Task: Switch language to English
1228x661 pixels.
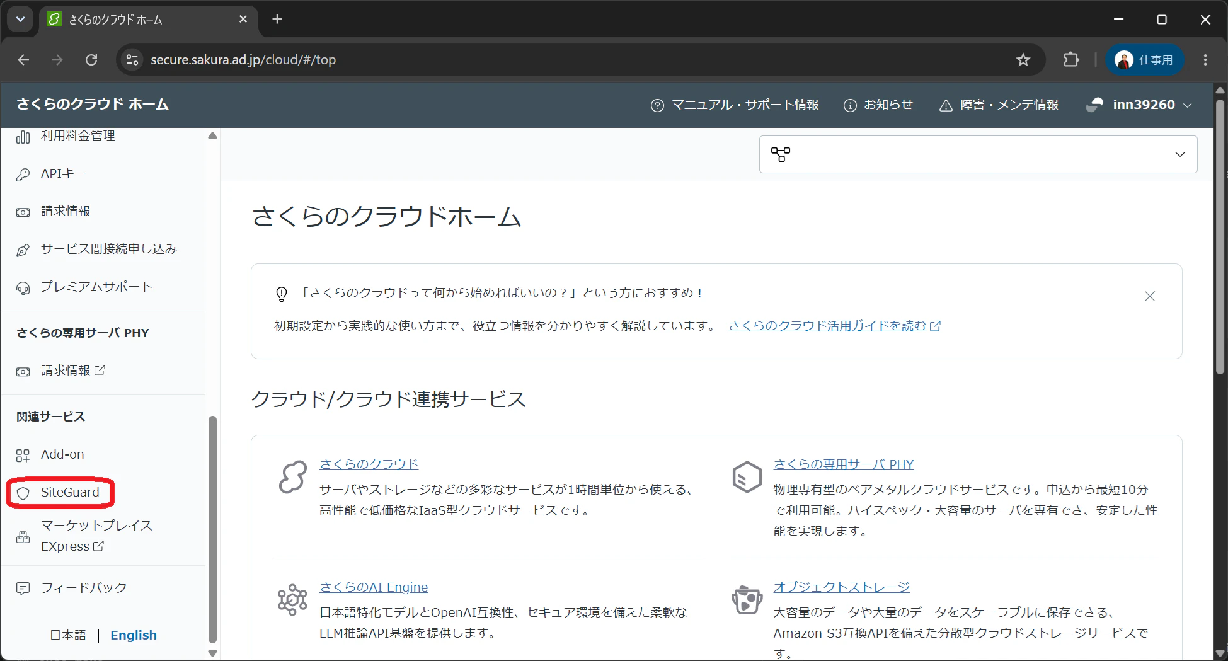Action: (x=134, y=635)
